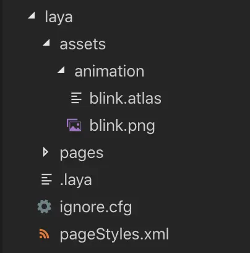
Task: Click the blink.atlas text file icon
Action: pos(76,97)
